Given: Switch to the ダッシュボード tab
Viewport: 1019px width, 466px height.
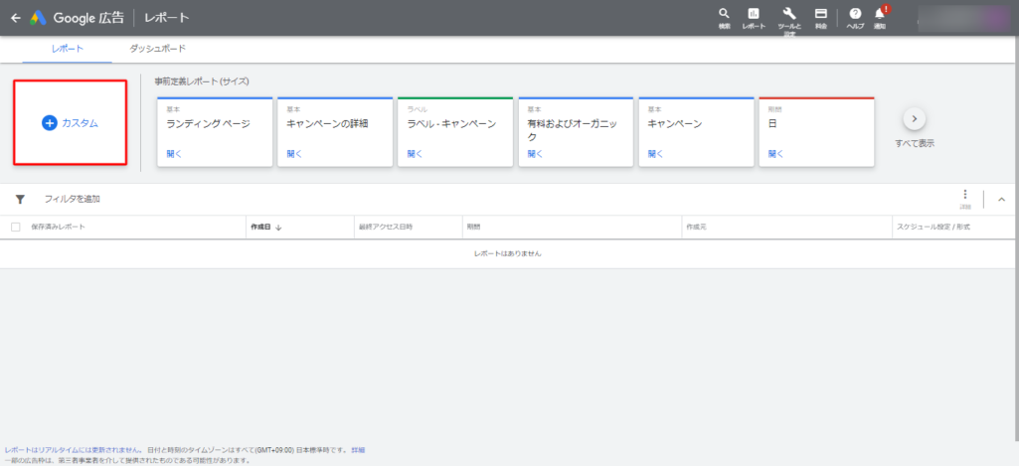Looking at the screenshot, I should click(157, 49).
